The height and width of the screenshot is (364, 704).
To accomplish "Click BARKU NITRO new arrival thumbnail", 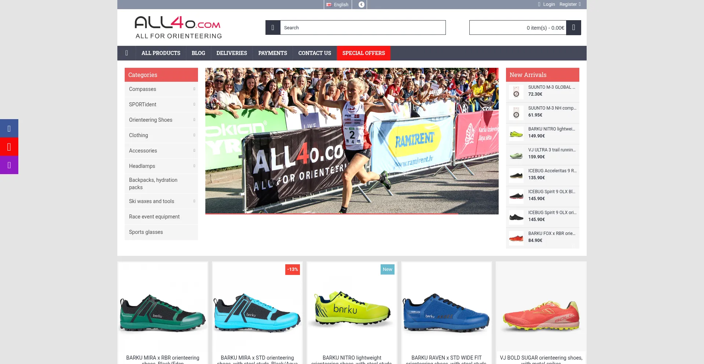I will (516, 133).
